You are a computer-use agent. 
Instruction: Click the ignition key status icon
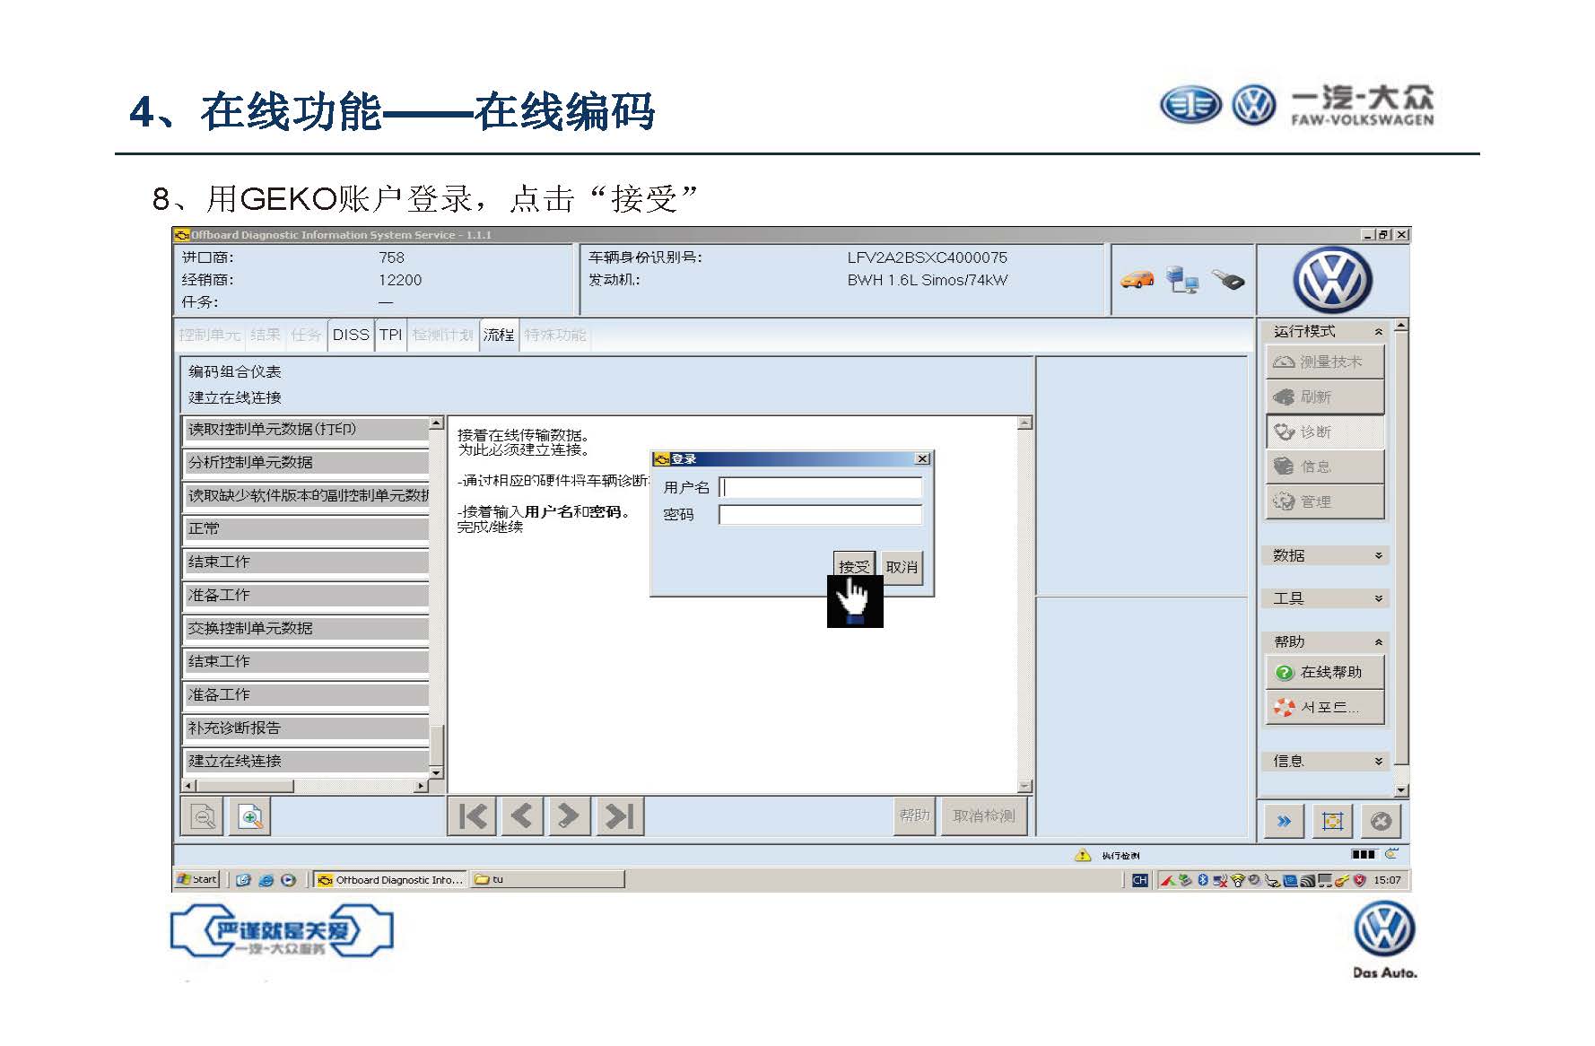tap(1228, 280)
